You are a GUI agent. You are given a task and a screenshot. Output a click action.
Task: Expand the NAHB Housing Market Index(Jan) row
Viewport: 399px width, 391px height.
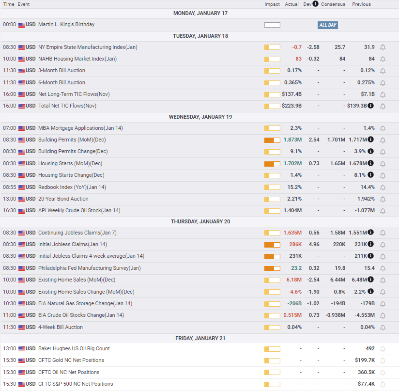(200, 59)
